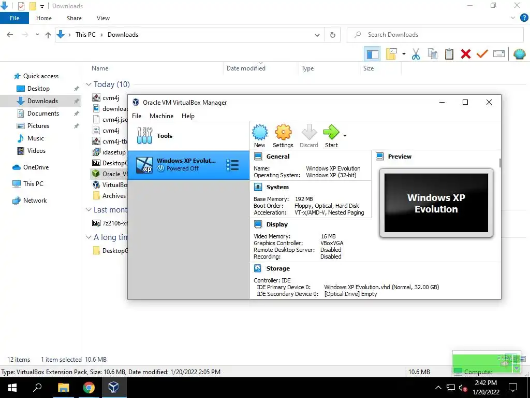Select Documents in Quick access
This screenshot has width=530, height=398.
(43, 113)
